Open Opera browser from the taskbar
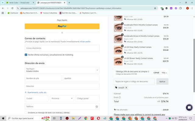Viewport: 195px width, 121px height. 98,118
